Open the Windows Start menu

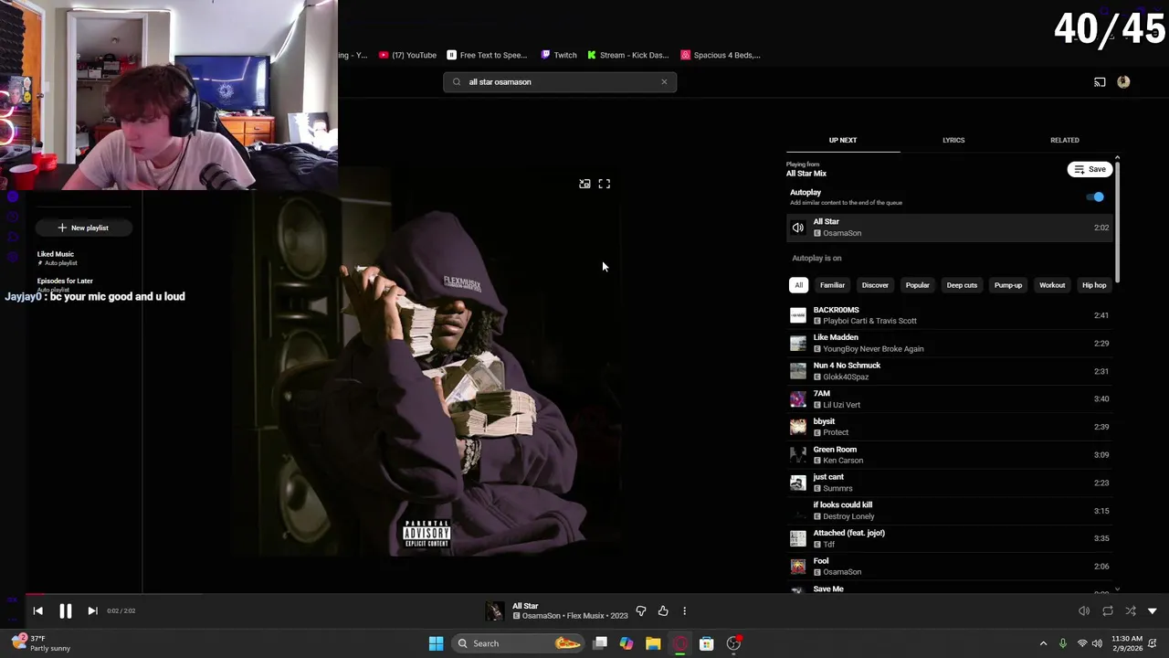click(436, 643)
